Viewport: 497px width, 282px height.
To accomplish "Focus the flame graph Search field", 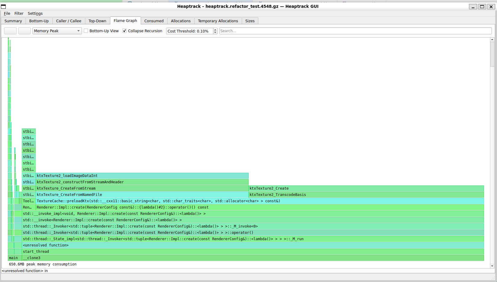I will pos(355,31).
